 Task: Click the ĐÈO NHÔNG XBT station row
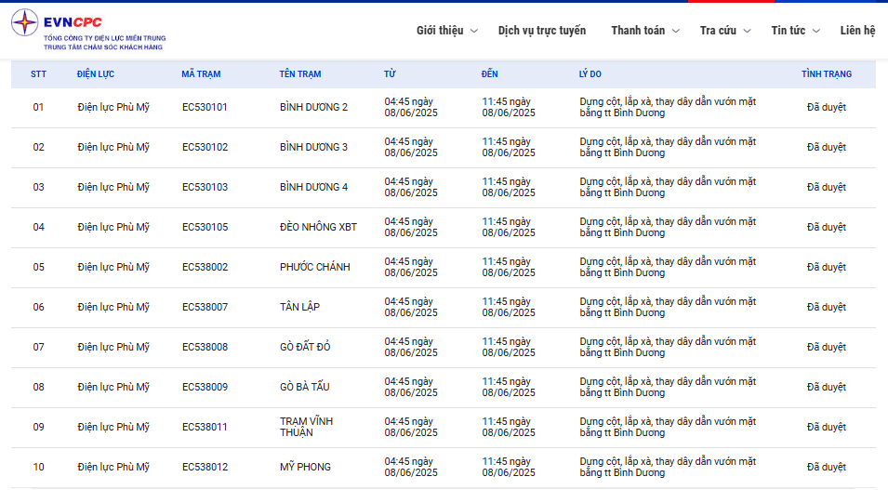point(318,227)
